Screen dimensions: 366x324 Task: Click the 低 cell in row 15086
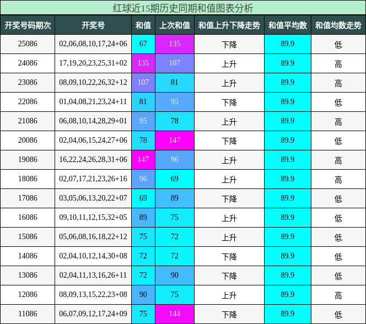pyautogui.click(x=338, y=237)
